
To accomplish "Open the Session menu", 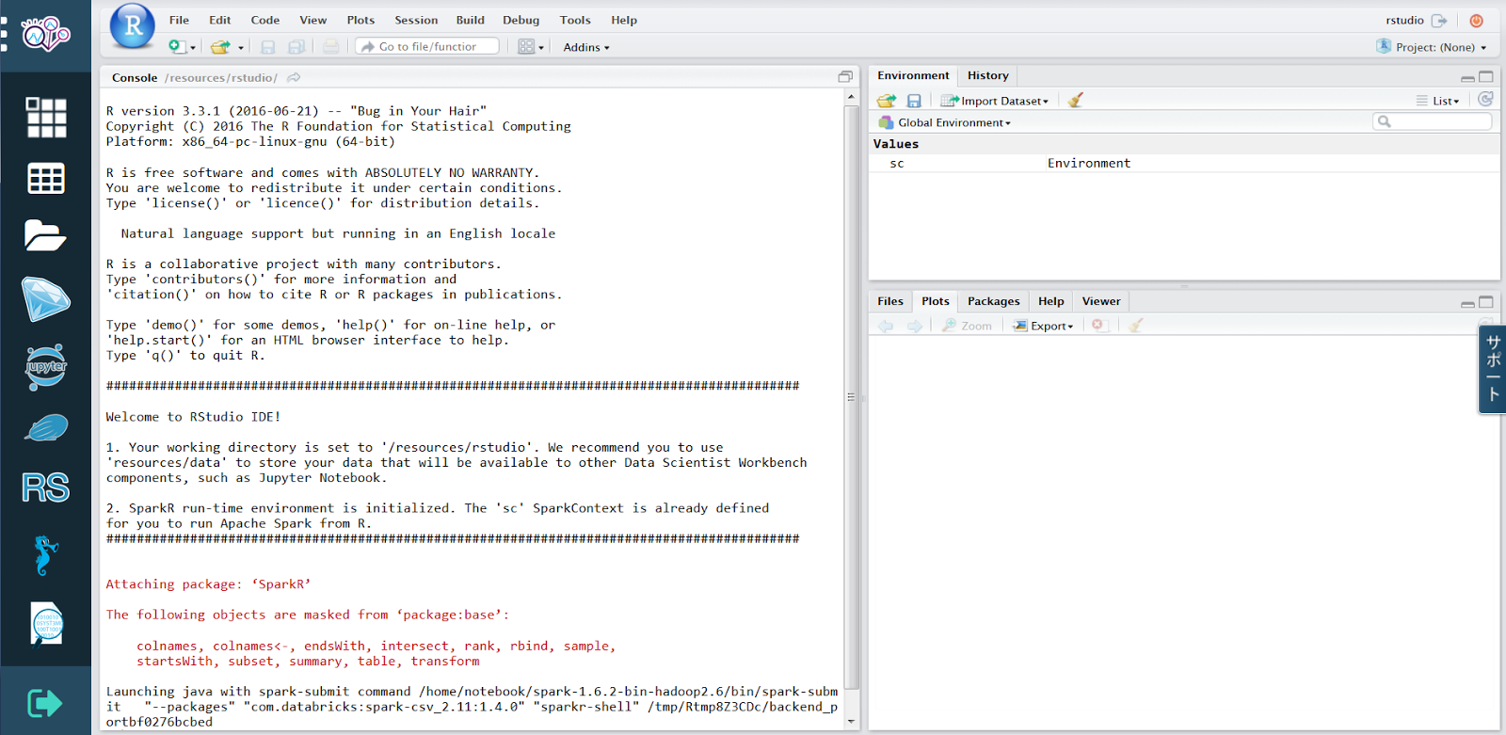I will click(416, 20).
